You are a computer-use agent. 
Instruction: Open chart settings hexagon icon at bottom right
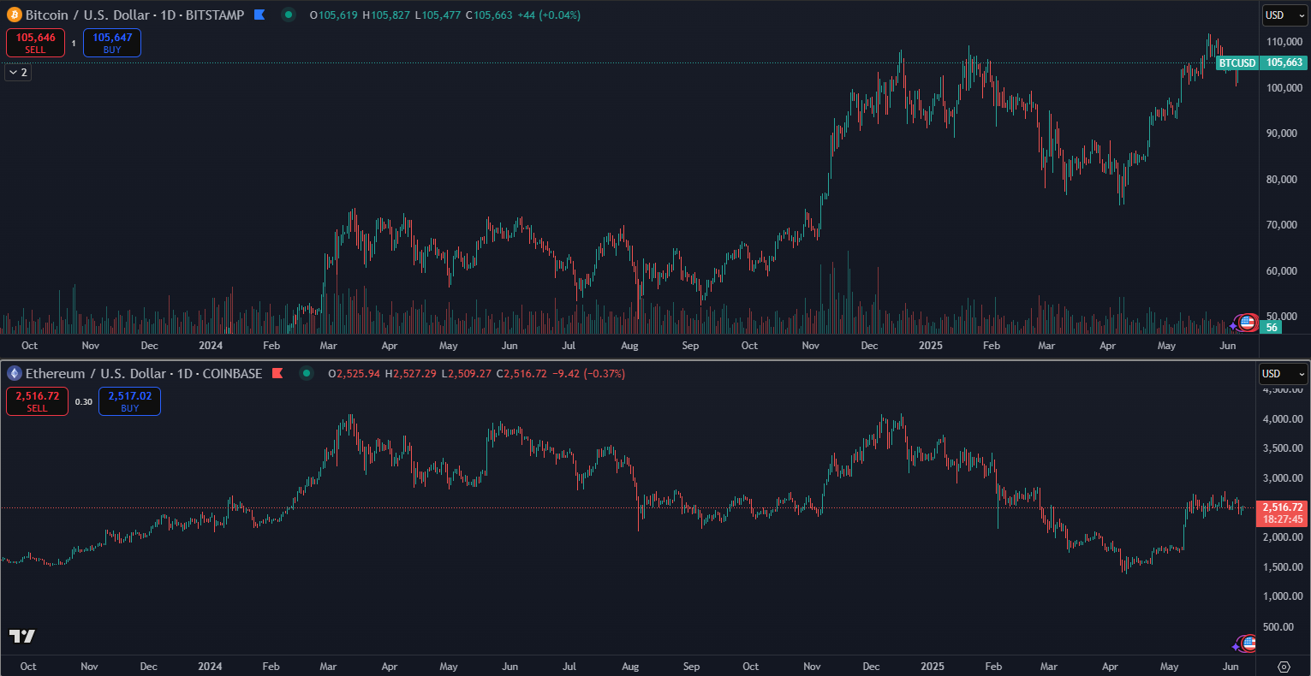tap(1284, 667)
